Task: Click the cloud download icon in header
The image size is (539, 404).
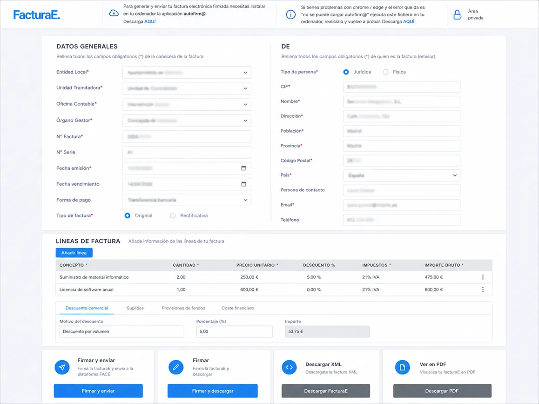Action: (x=114, y=13)
